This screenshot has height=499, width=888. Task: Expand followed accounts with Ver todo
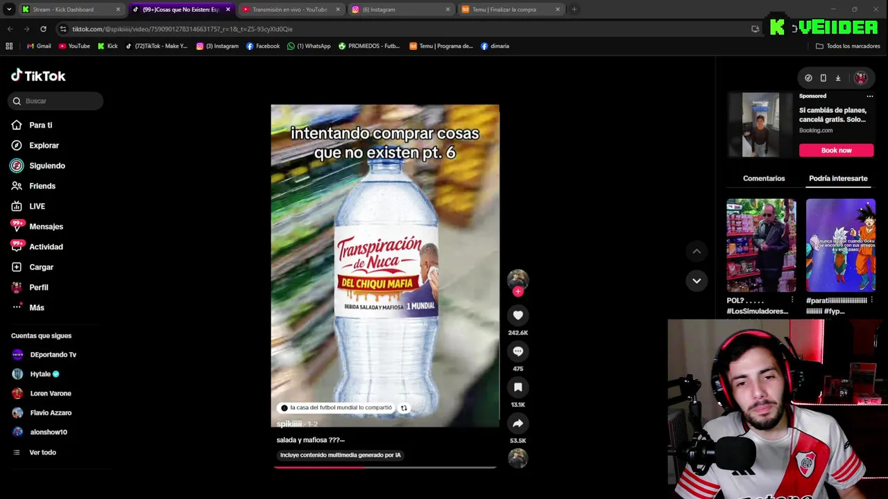(x=35, y=453)
